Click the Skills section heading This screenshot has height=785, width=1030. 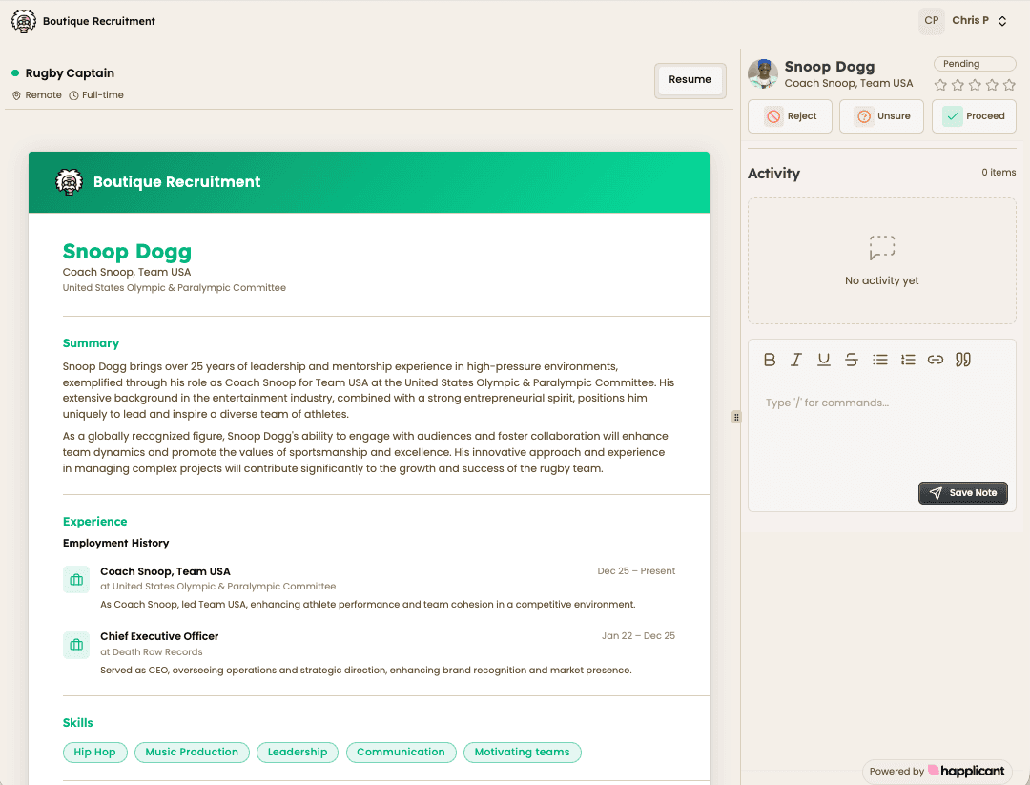77,723
